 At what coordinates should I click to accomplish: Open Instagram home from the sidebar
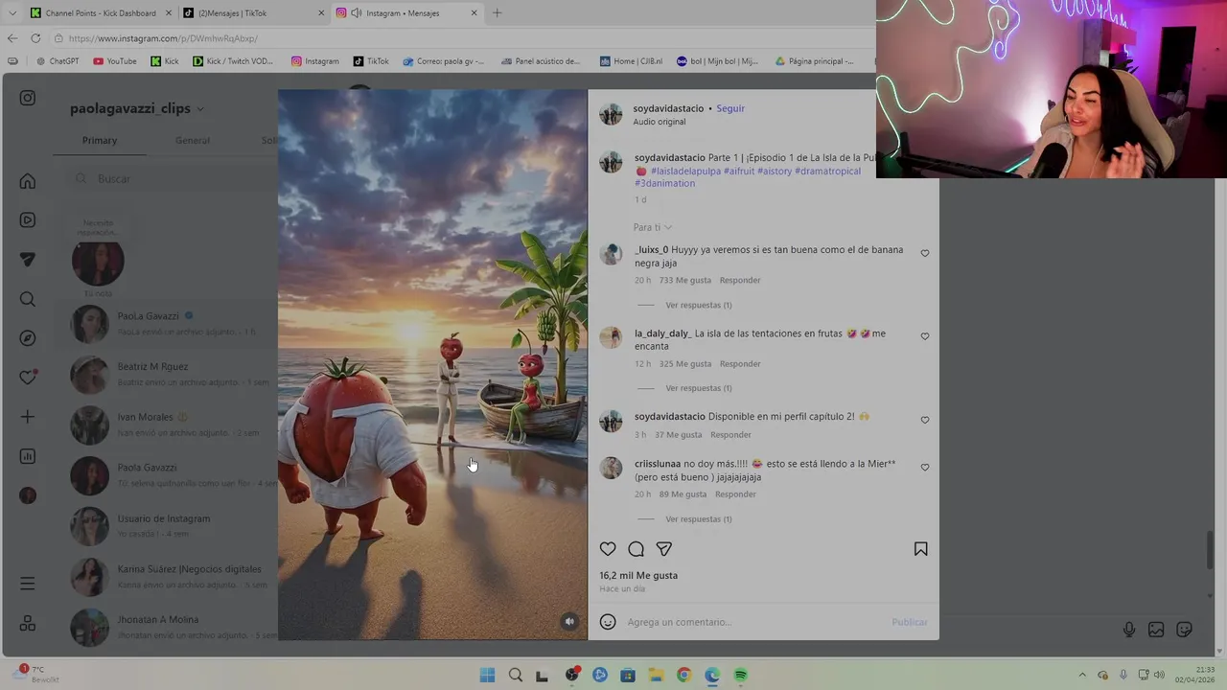(x=28, y=181)
